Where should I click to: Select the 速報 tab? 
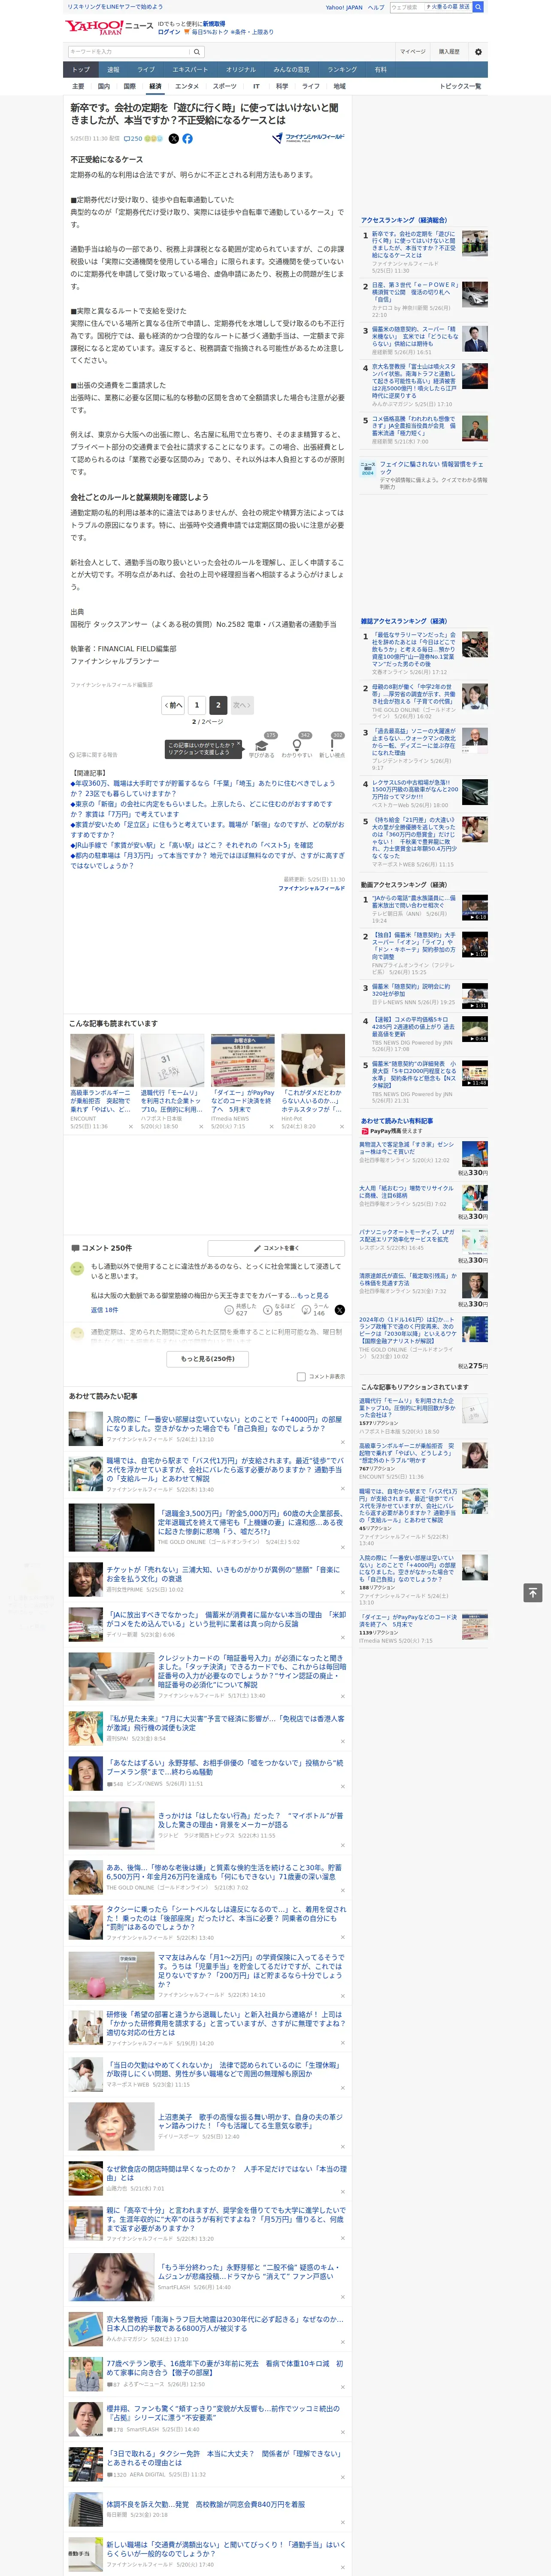point(113,70)
